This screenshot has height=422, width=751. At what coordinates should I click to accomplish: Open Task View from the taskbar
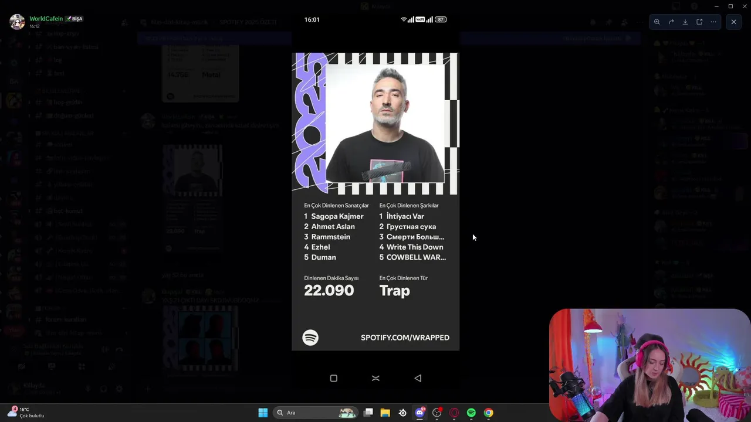point(368,413)
